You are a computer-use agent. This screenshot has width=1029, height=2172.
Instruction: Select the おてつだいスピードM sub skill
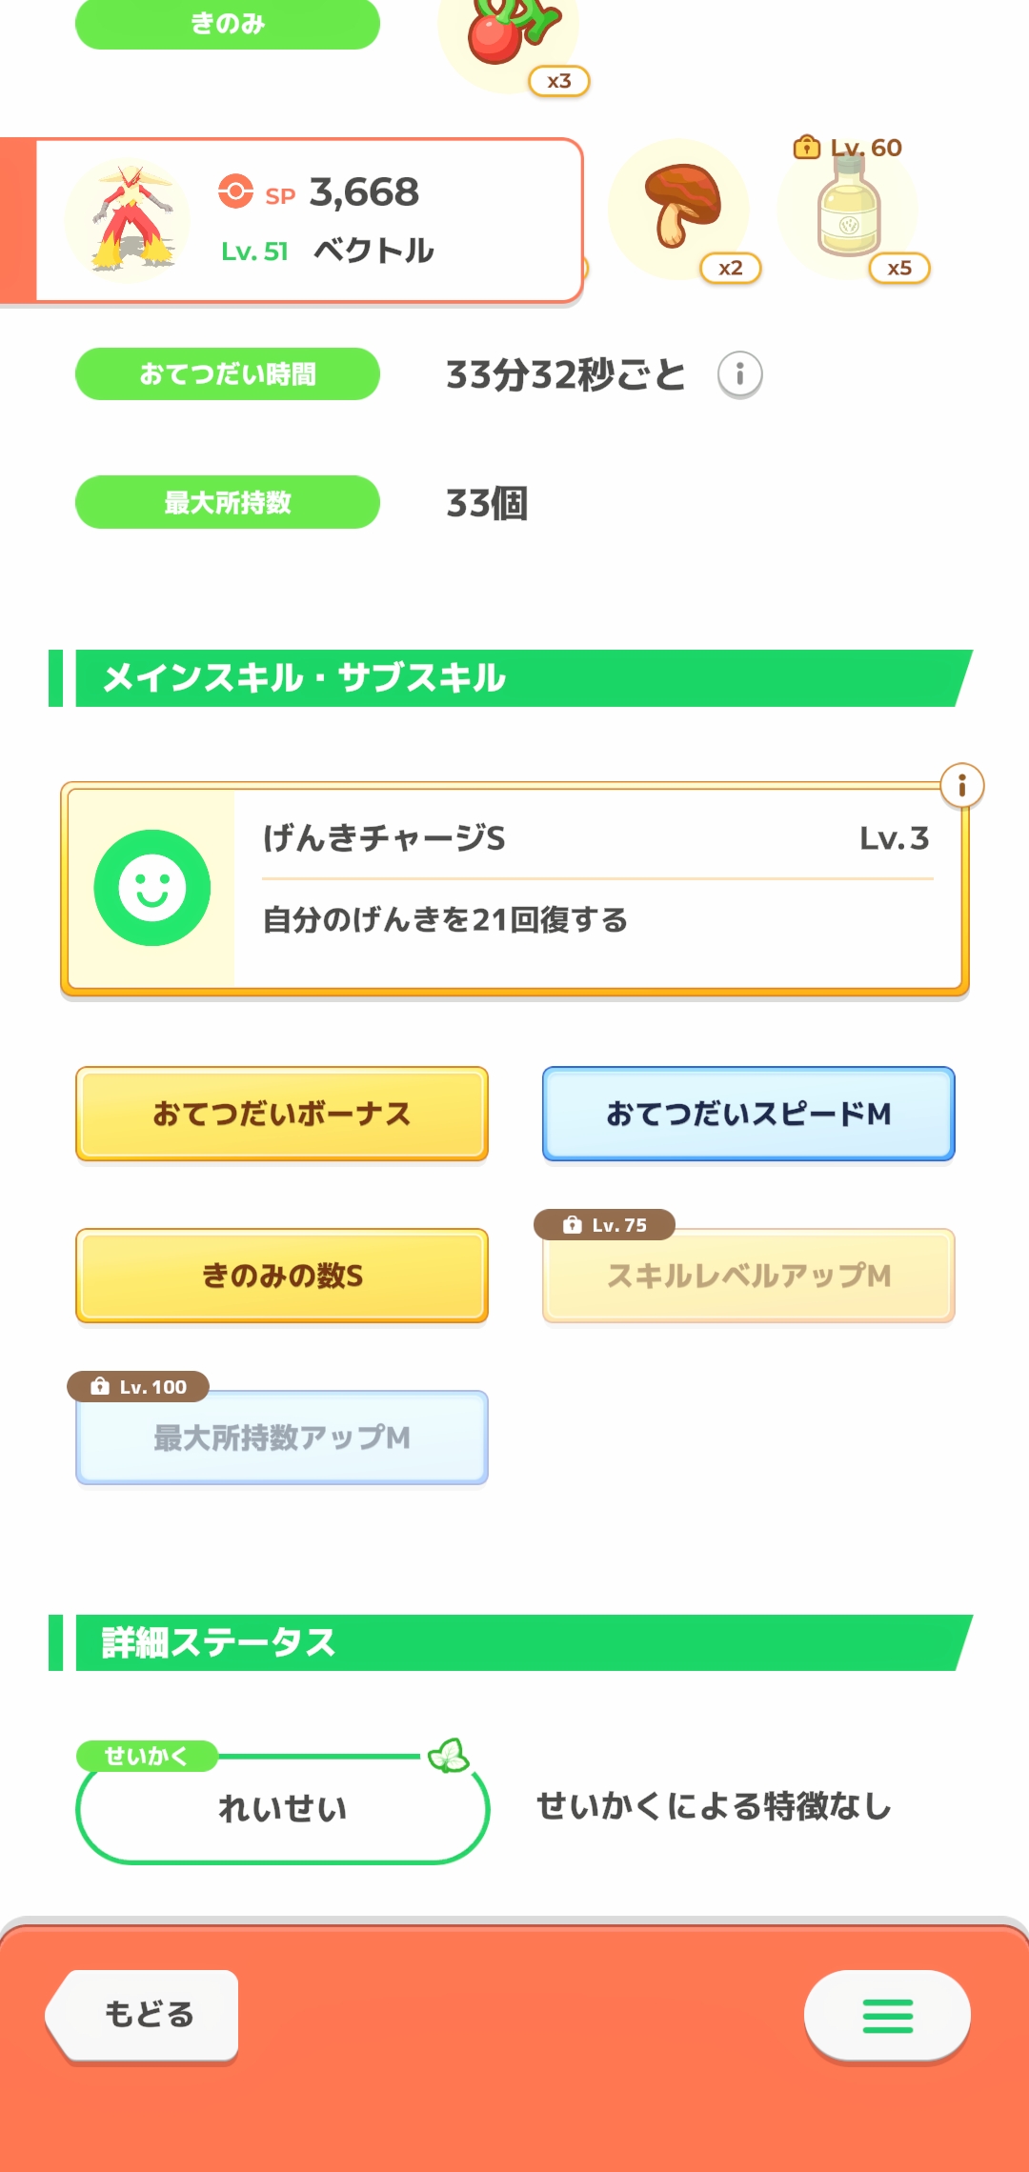click(x=749, y=1114)
